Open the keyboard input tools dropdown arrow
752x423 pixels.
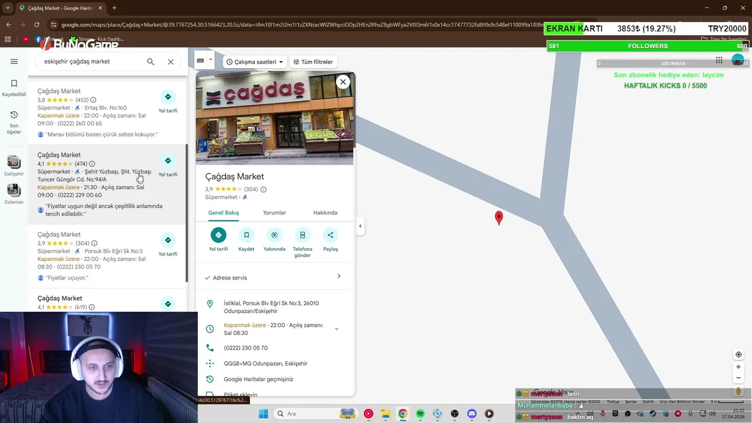point(210,60)
